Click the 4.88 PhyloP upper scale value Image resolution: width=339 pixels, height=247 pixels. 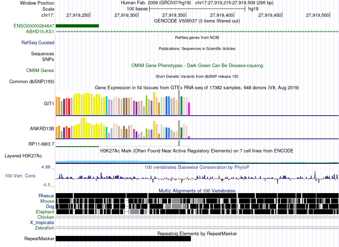pos(46,167)
